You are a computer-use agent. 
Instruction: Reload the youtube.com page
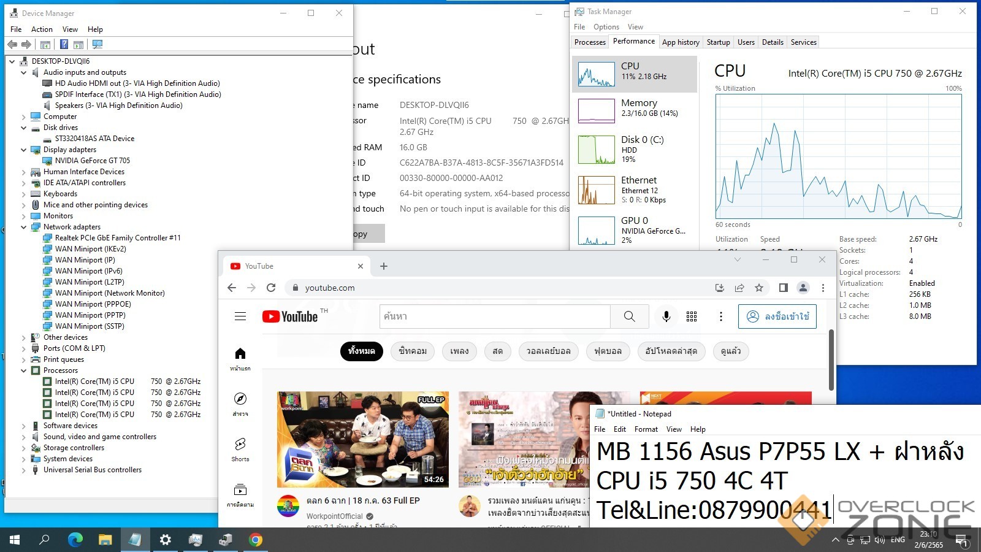(271, 288)
